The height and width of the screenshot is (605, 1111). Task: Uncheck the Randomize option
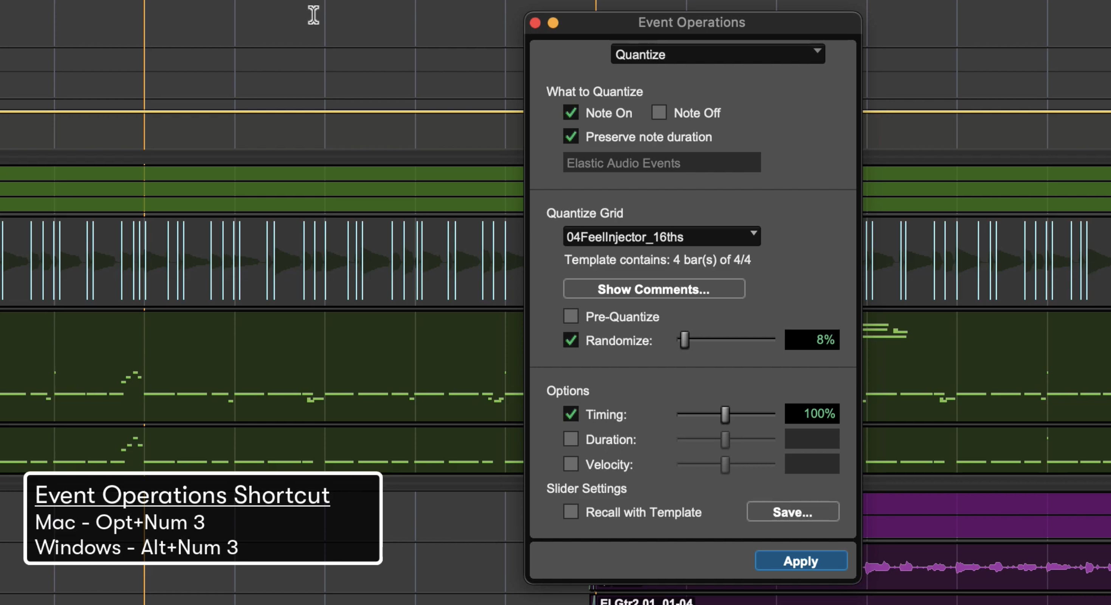570,340
